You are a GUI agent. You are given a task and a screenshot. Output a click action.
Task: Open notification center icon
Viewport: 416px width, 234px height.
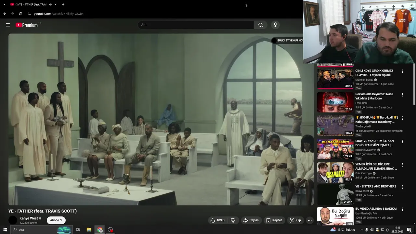(409, 230)
